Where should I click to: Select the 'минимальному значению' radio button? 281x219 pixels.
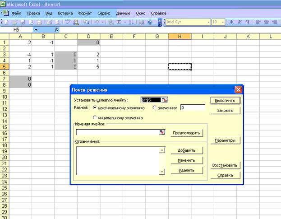pos(95,117)
